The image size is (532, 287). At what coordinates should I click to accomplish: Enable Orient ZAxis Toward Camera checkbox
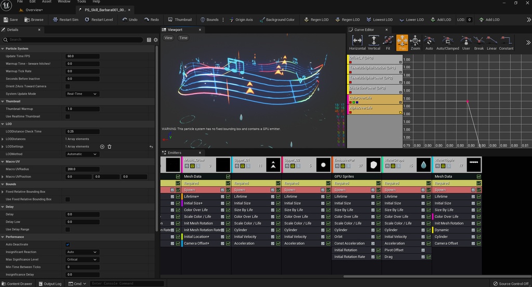click(68, 86)
